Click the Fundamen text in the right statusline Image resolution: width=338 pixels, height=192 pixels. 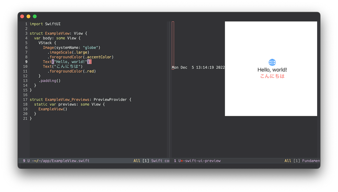click(311, 161)
